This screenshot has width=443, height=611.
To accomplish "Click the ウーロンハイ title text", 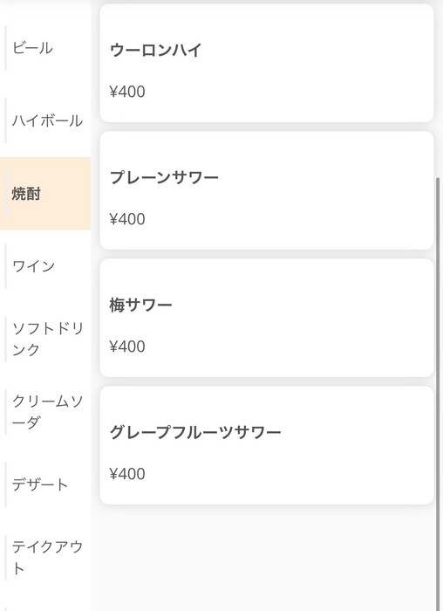I will coord(156,51).
